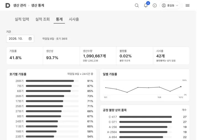Click the 54% value

(90, 137)
